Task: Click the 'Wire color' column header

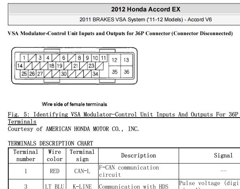Action: [55, 155]
